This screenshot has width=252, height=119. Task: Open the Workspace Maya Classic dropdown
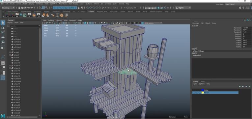click(x=238, y=4)
